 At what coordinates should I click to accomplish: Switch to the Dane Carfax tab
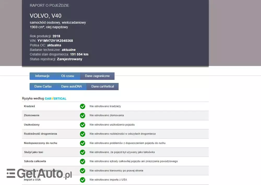tap(43, 86)
